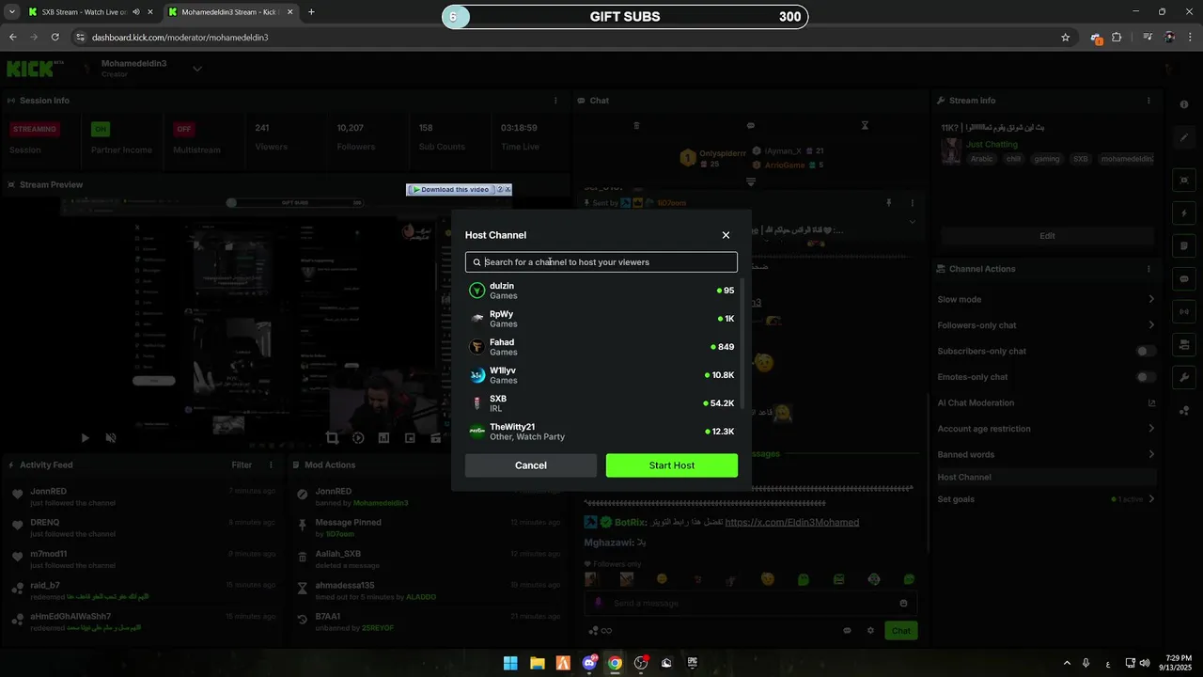Open Stream info panel options menu

pos(1148,101)
